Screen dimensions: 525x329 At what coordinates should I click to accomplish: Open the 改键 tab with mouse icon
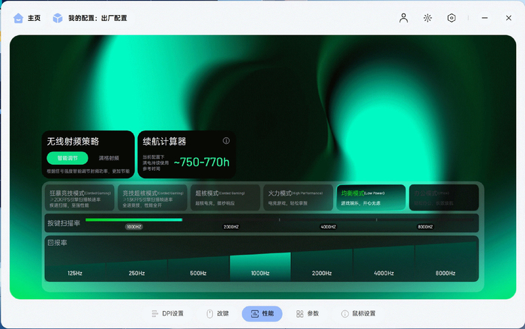(217, 313)
